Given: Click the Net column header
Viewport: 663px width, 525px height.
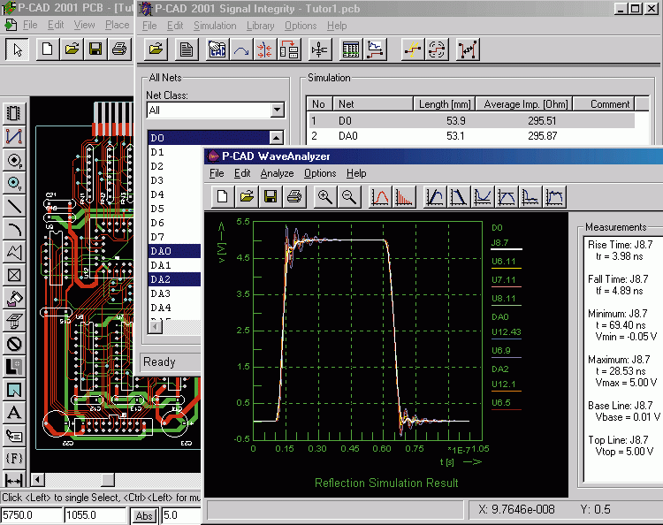Looking at the screenshot, I should [x=373, y=104].
